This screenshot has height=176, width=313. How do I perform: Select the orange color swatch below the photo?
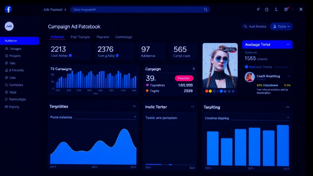[x=207, y=91]
